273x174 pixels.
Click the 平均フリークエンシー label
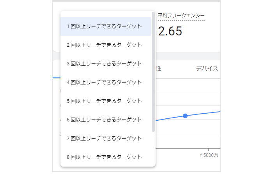coord(181,16)
